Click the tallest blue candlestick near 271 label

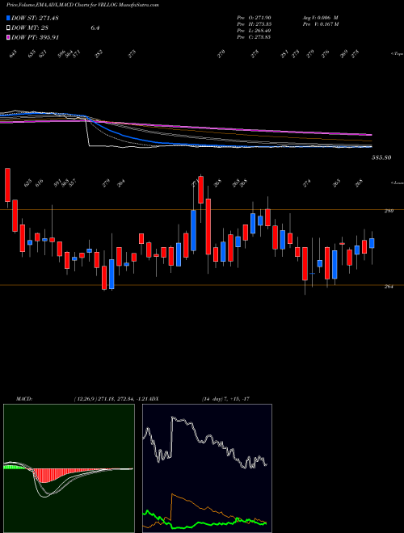[193, 230]
